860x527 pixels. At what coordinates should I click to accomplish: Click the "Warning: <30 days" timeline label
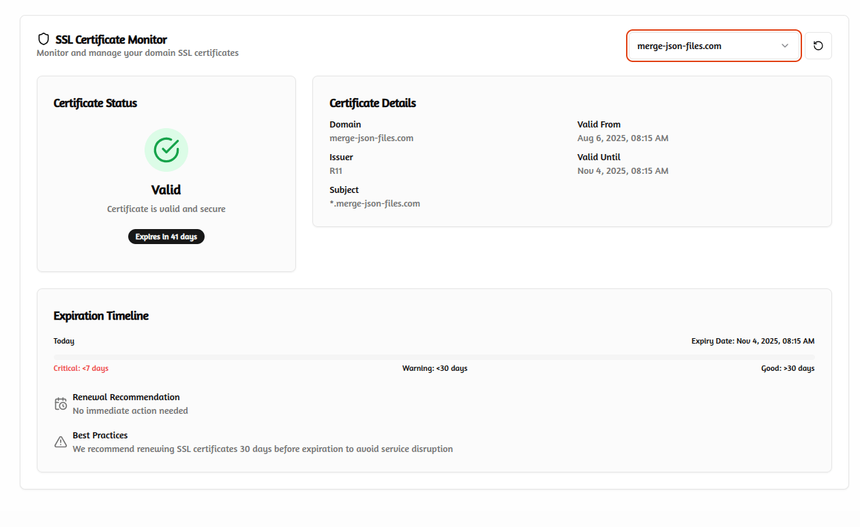[x=434, y=368]
